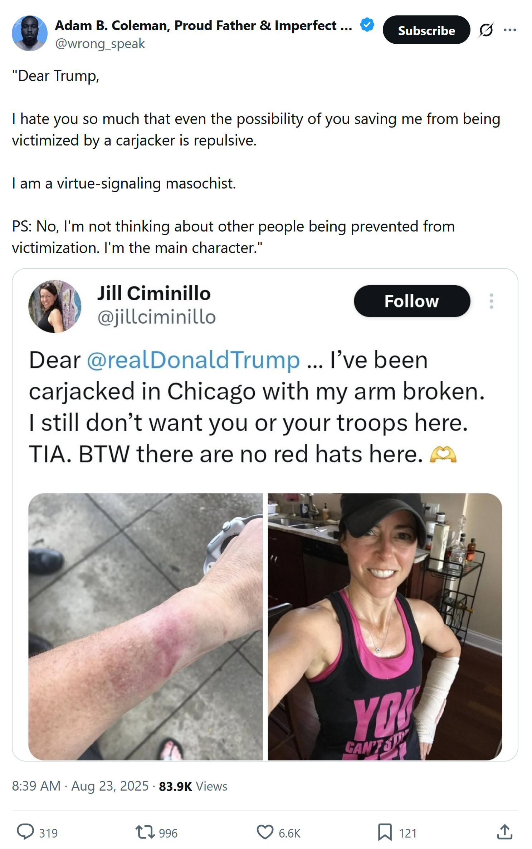
Task: Click the reply comment icon
Action: (25, 832)
